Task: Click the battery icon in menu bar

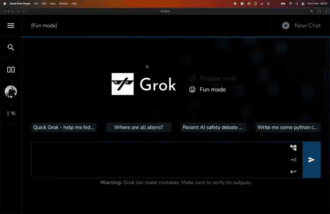Action: tap(283, 4)
